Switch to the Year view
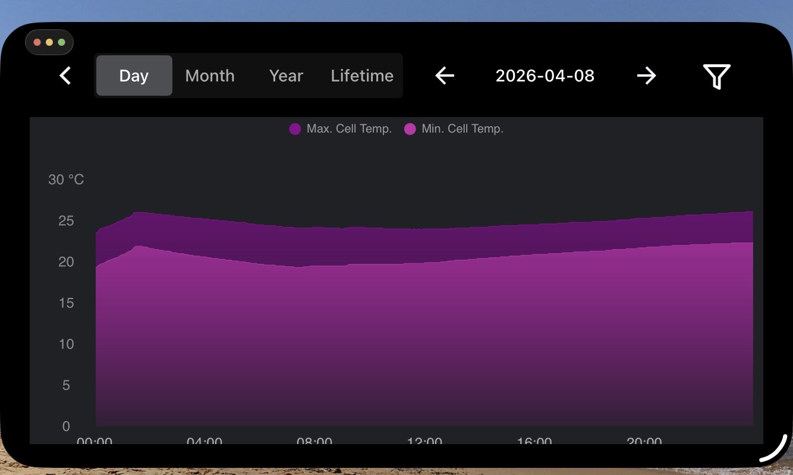 (286, 76)
